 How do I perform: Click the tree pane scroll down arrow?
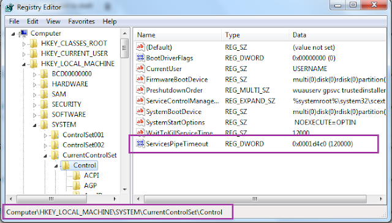(124, 189)
